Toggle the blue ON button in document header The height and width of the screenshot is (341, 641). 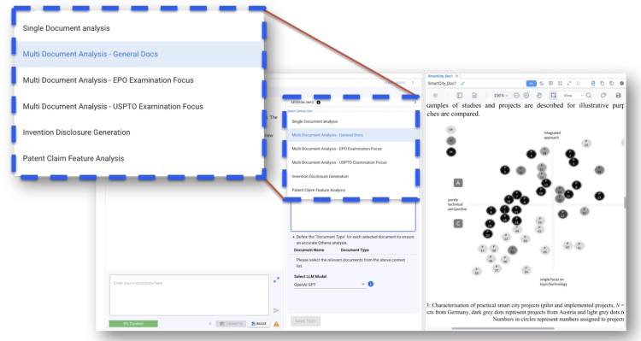[531, 84]
